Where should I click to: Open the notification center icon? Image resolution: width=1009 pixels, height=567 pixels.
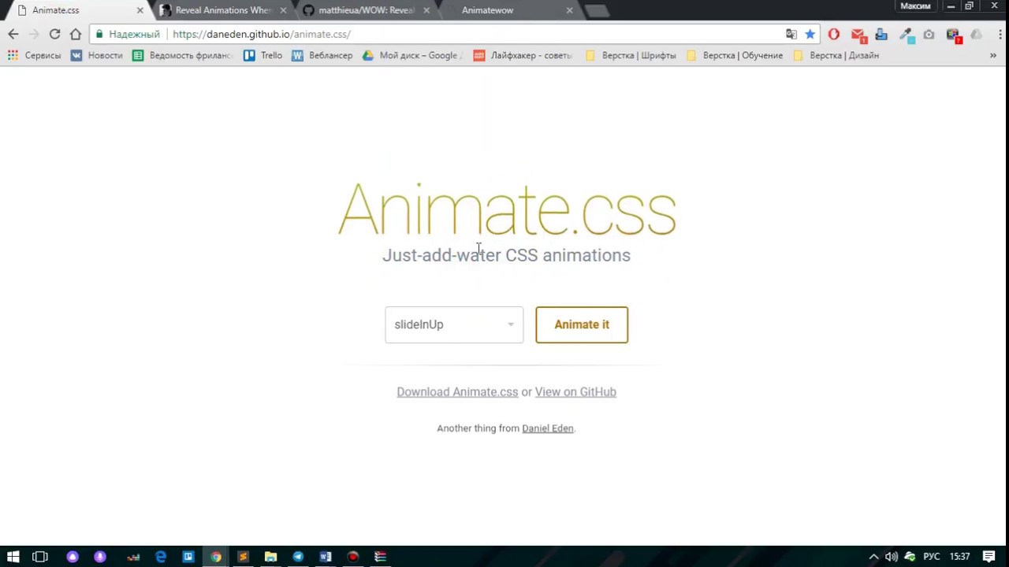point(989,557)
